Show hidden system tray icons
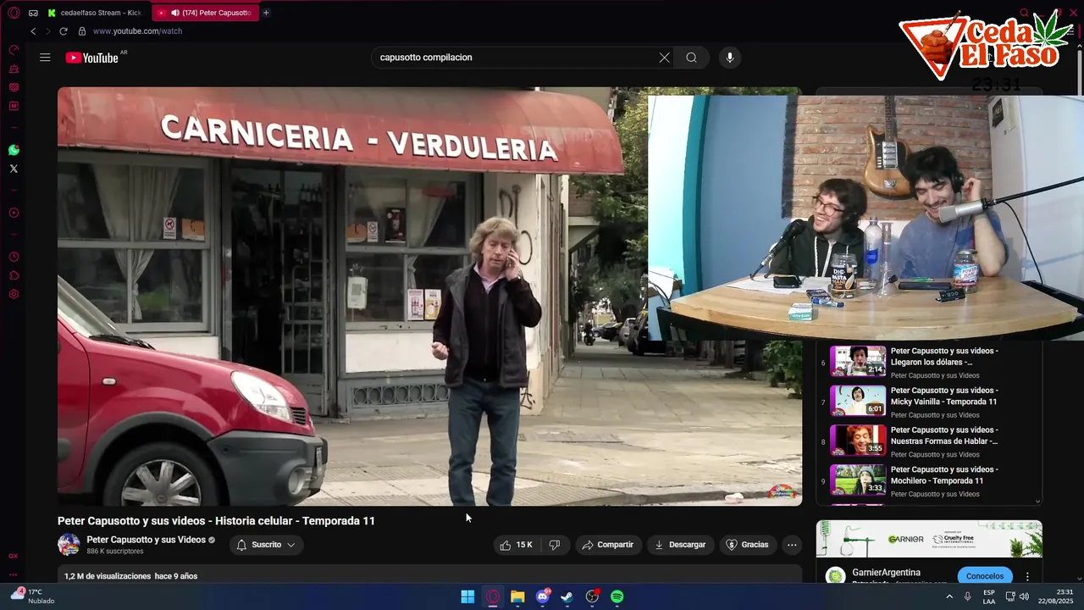Image resolution: width=1084 pixels, height=610 pixels. click(949, 596)
